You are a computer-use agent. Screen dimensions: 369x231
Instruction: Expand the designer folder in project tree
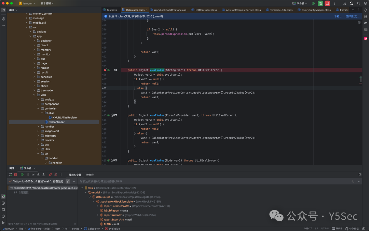(x=34, y=41)
